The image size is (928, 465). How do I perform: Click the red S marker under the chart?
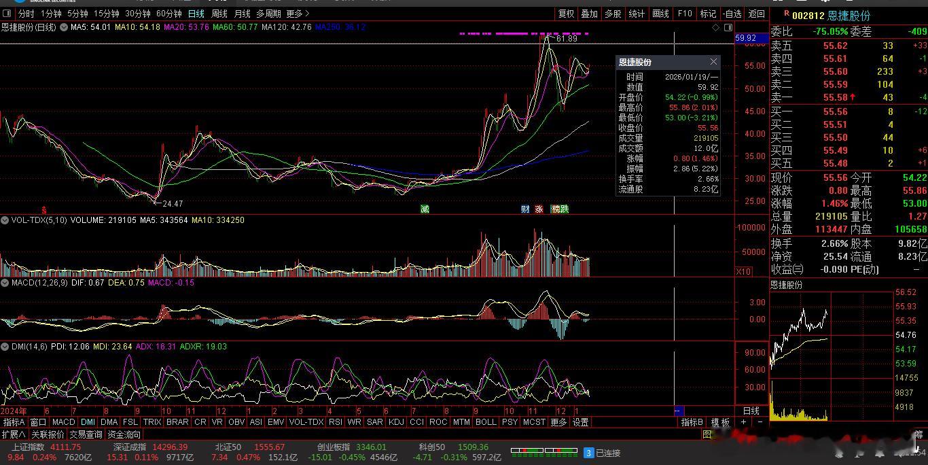(44, 210)
